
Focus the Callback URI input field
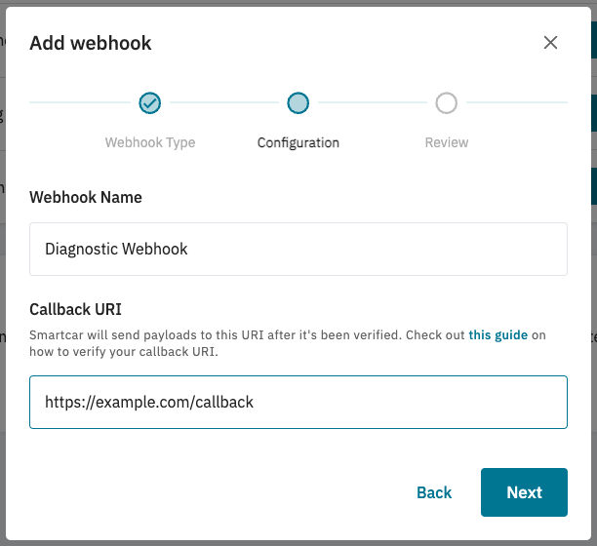298,402
